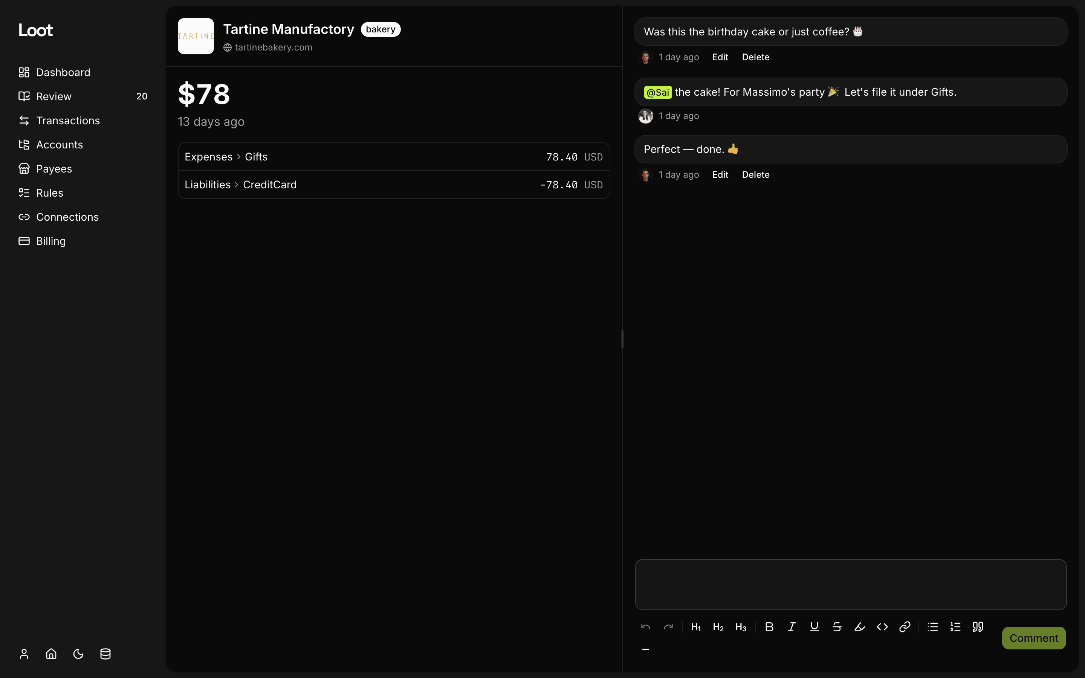Toggle inline code formatting
Viewport: 1085px width, 678px height.
(882, 627)
